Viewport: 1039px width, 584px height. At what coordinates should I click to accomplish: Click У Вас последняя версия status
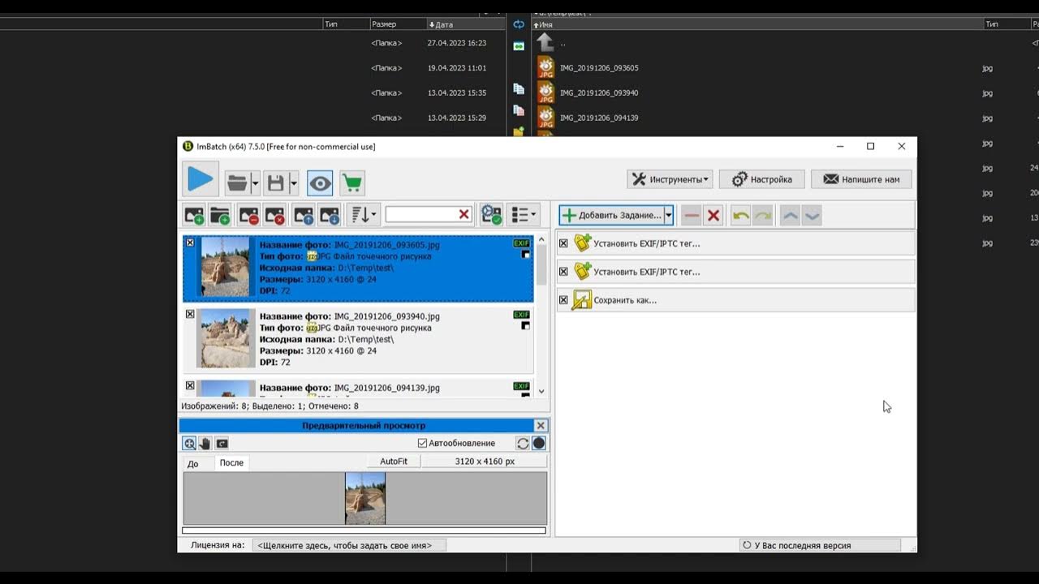820,546
